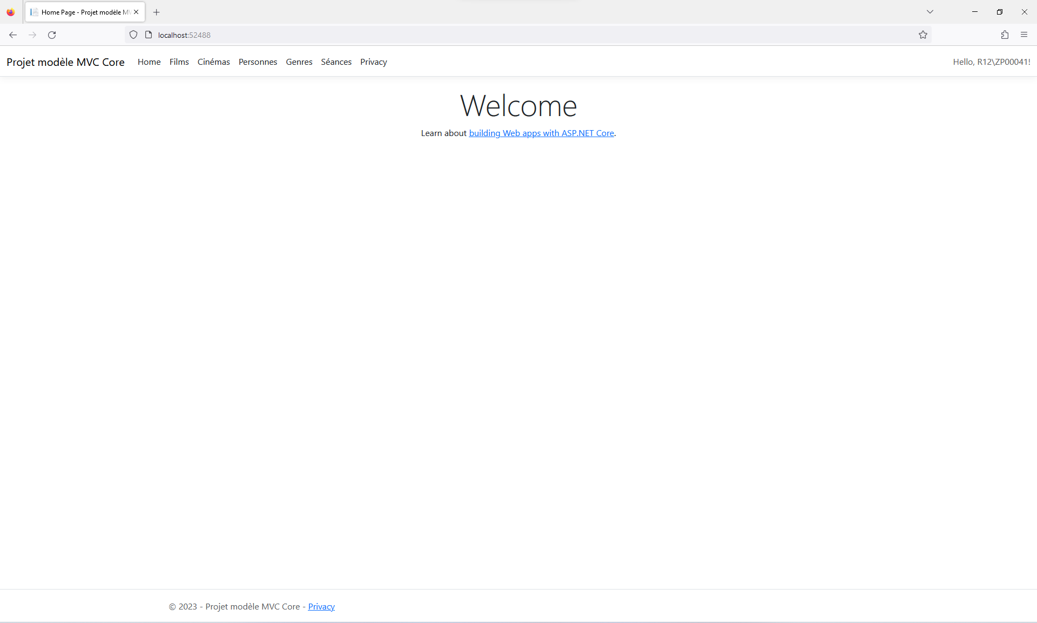Go to the Cinémas page

[213, 62]
